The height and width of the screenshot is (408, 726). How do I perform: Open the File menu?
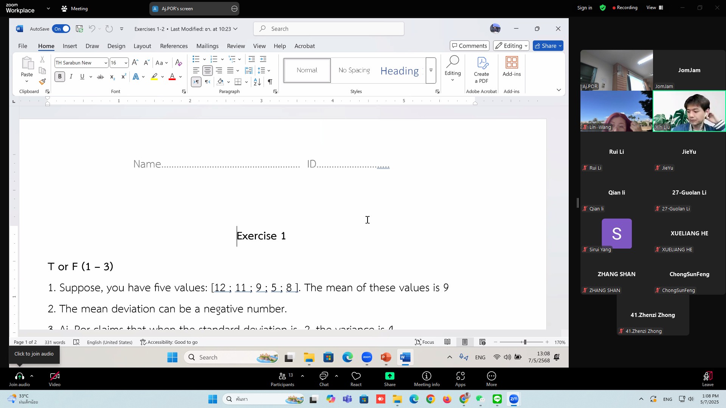pos(23,46)
